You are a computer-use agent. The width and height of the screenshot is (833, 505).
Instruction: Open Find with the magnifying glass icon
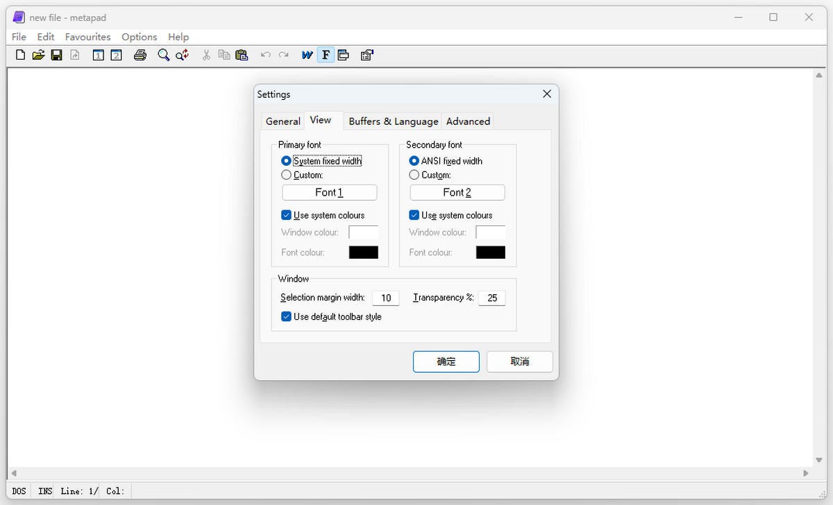click(x=163, y=55)
